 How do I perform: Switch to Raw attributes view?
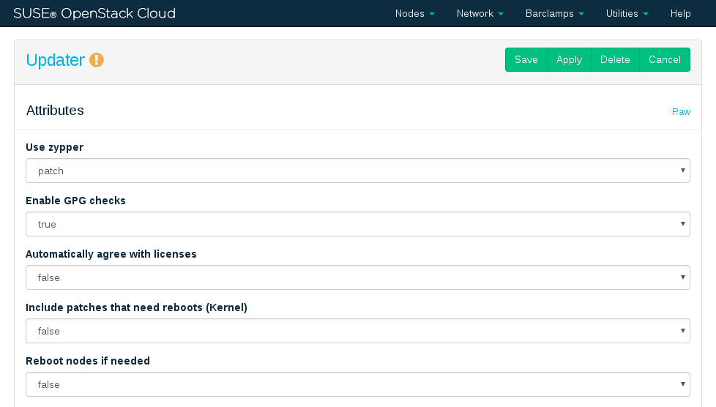[x=681, y=112]
